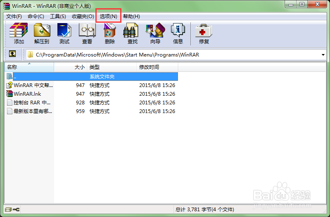Sort by 大小 column header
This screenshot has height=217, width=330.
tap(71, 67)
